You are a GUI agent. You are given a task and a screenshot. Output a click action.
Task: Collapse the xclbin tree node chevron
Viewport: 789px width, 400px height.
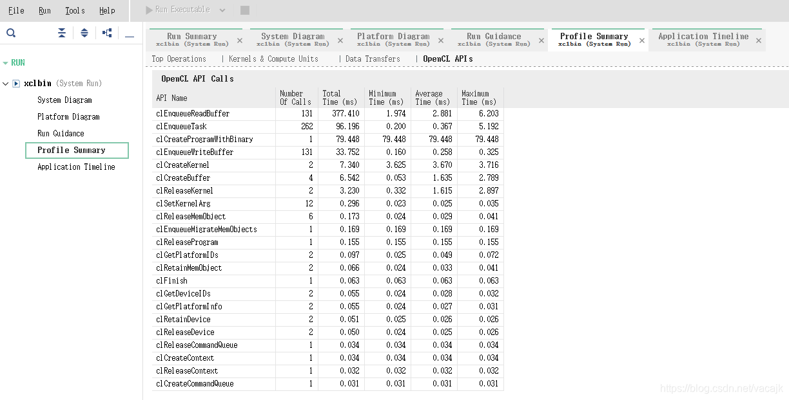coord(6,84)
